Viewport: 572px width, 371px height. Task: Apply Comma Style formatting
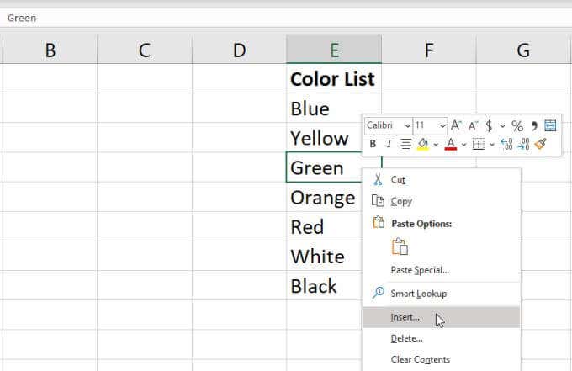tap(533, 125)
